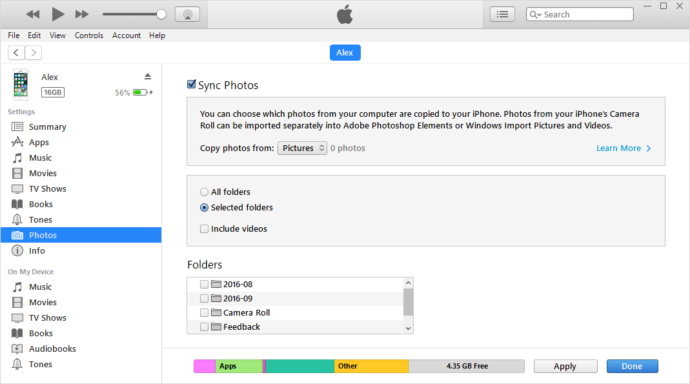Enable Include videos
This screenshot has height=384, width=690.
(204, 228)
